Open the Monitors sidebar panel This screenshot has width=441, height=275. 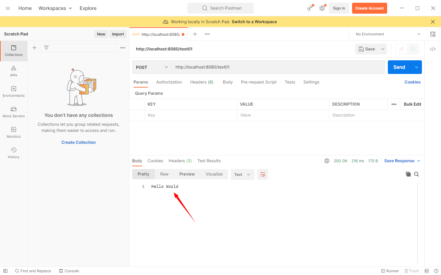tap(14, 133)
